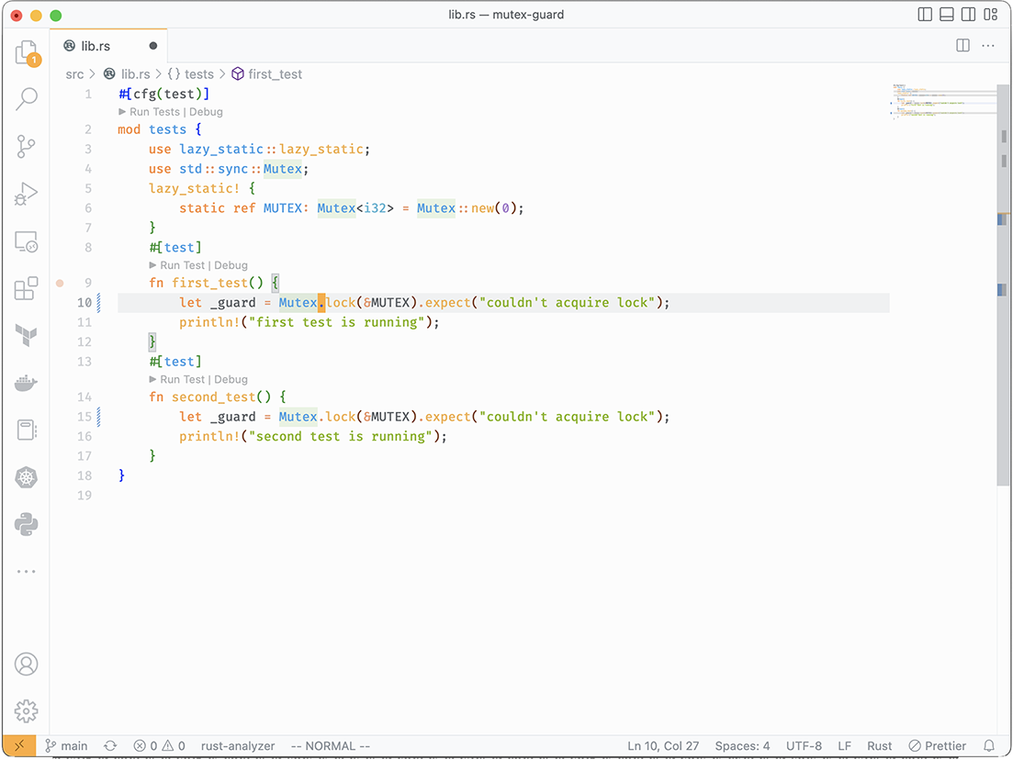Open the Explorer view in activity bar
1013x760 pixels.
[x=27, y=52]
